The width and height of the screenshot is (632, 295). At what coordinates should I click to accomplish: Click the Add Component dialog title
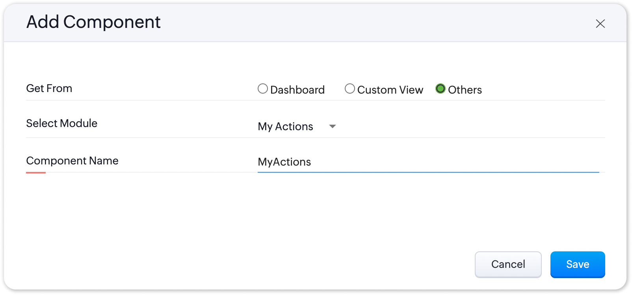pyautogui.click(x=93, y=22)
